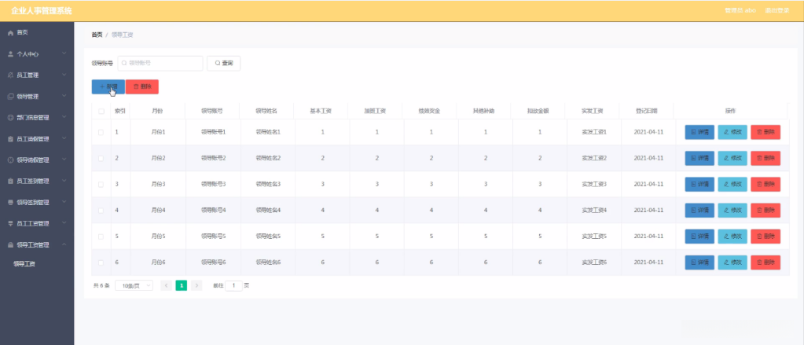Screen dimensions: 804x345
Task: View 详情 for row 月份1
Action: click(x=699, y=132)
